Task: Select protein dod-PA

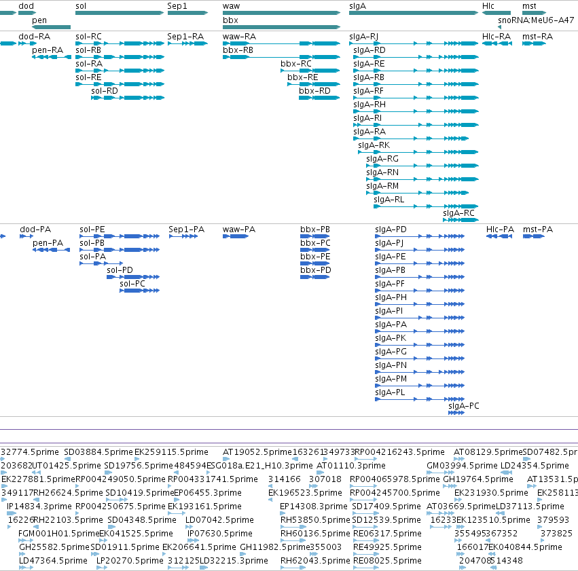Action: click(35, 229)
